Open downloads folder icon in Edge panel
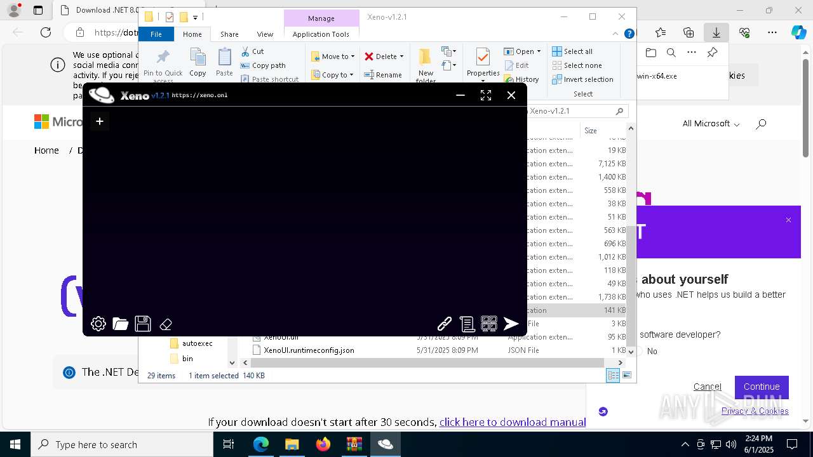Viewport: 813px width, 457px height. [x=650, y=53]
